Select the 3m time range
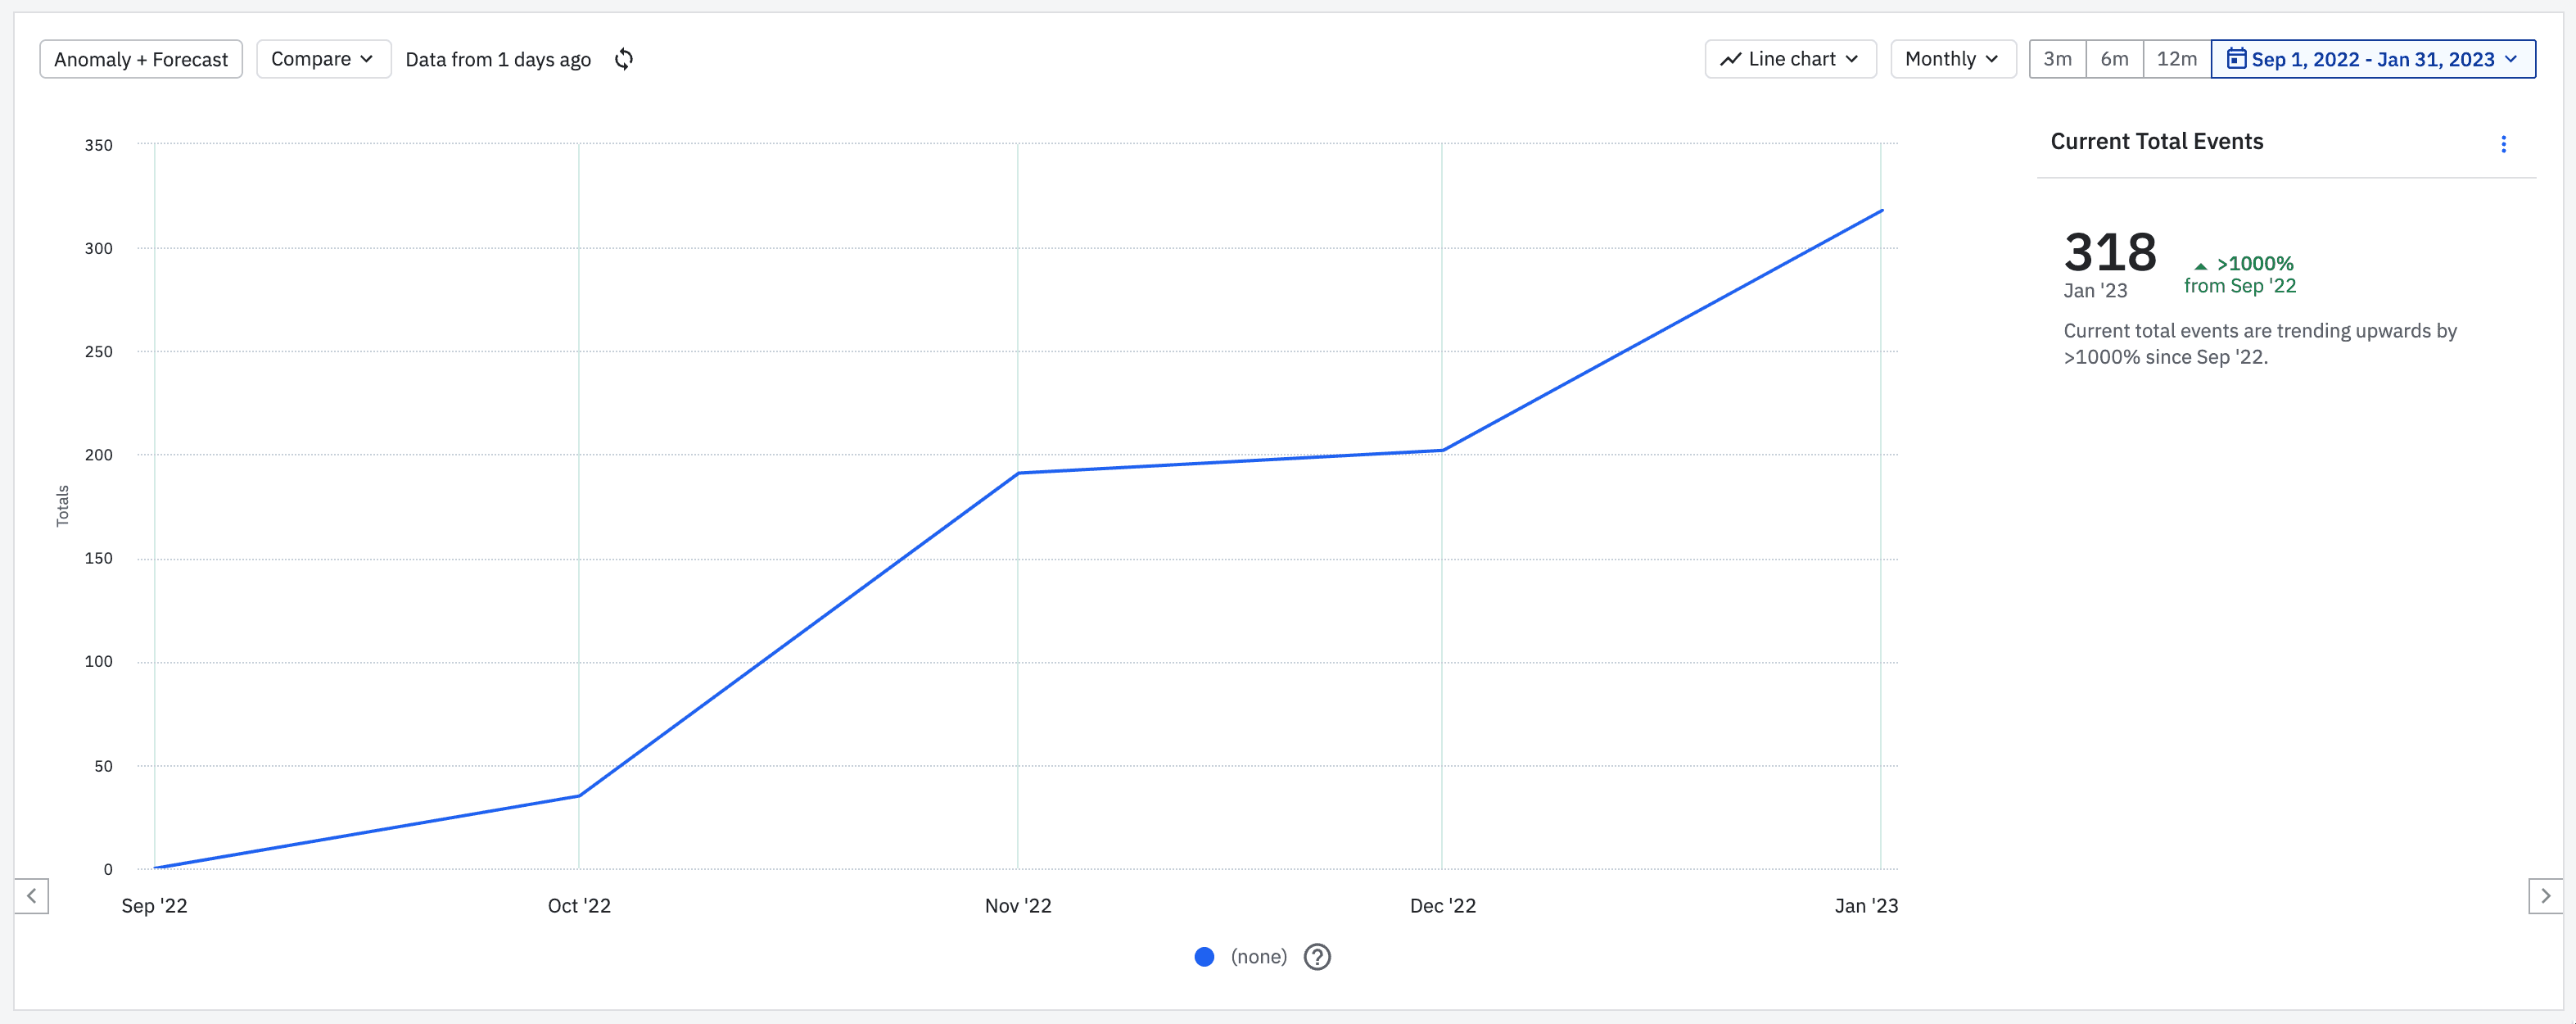This screenshot has width=2576, height=1024. (x=2057, y=59)
